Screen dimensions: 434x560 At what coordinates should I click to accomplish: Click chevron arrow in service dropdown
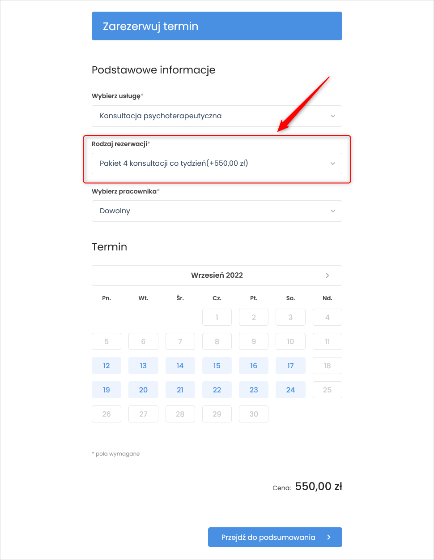[x=333, y=116]
